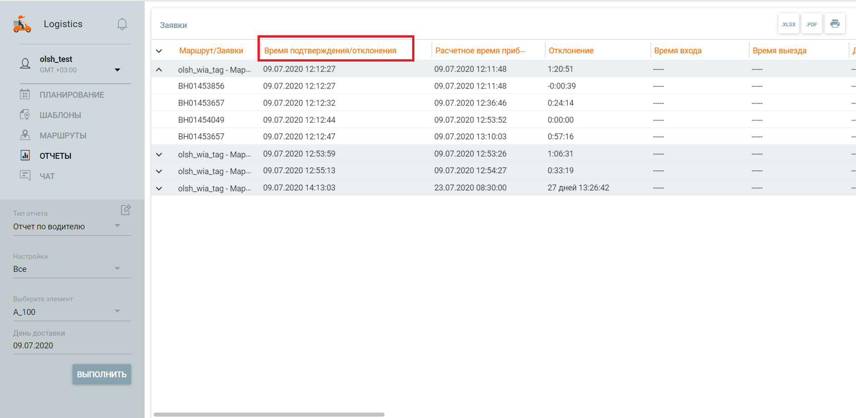Click the edit report type icon
This screenshot has height=418, width=856.
coord(126,210)
